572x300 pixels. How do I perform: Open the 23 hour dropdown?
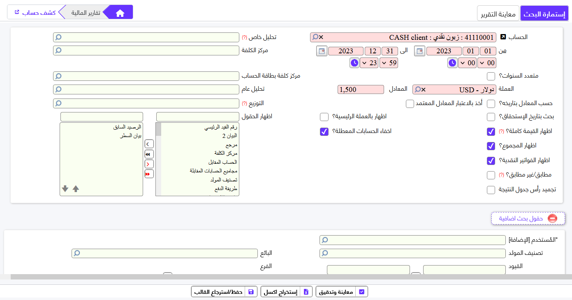[x=369, y=63]
